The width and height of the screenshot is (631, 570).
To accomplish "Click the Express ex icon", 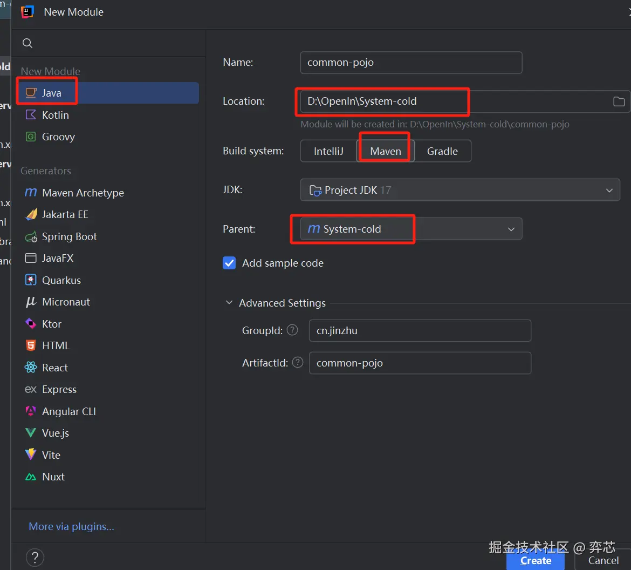I will (x=31, y=389).
